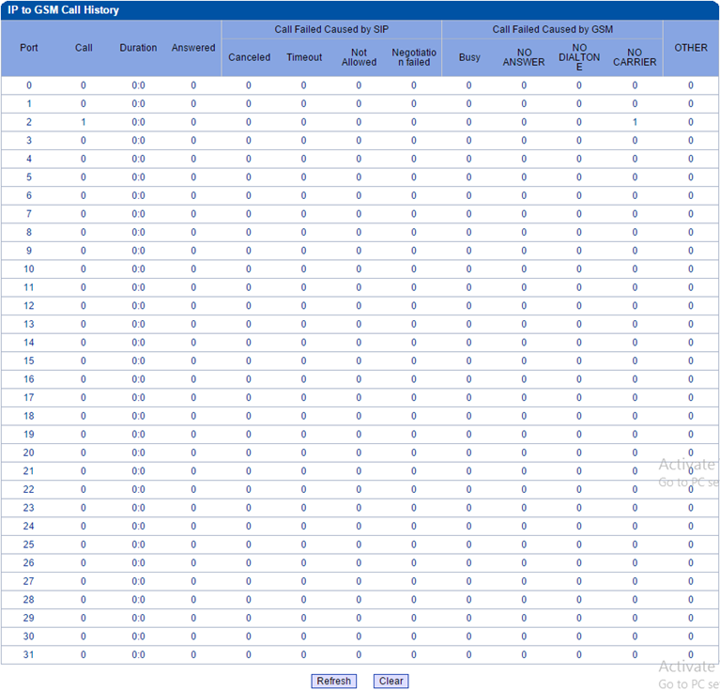The width and height of the screenshot is (720, 690).
Task: Click the port 2 Call count cell
Action: pyautogui.click(x=84, y=122)
